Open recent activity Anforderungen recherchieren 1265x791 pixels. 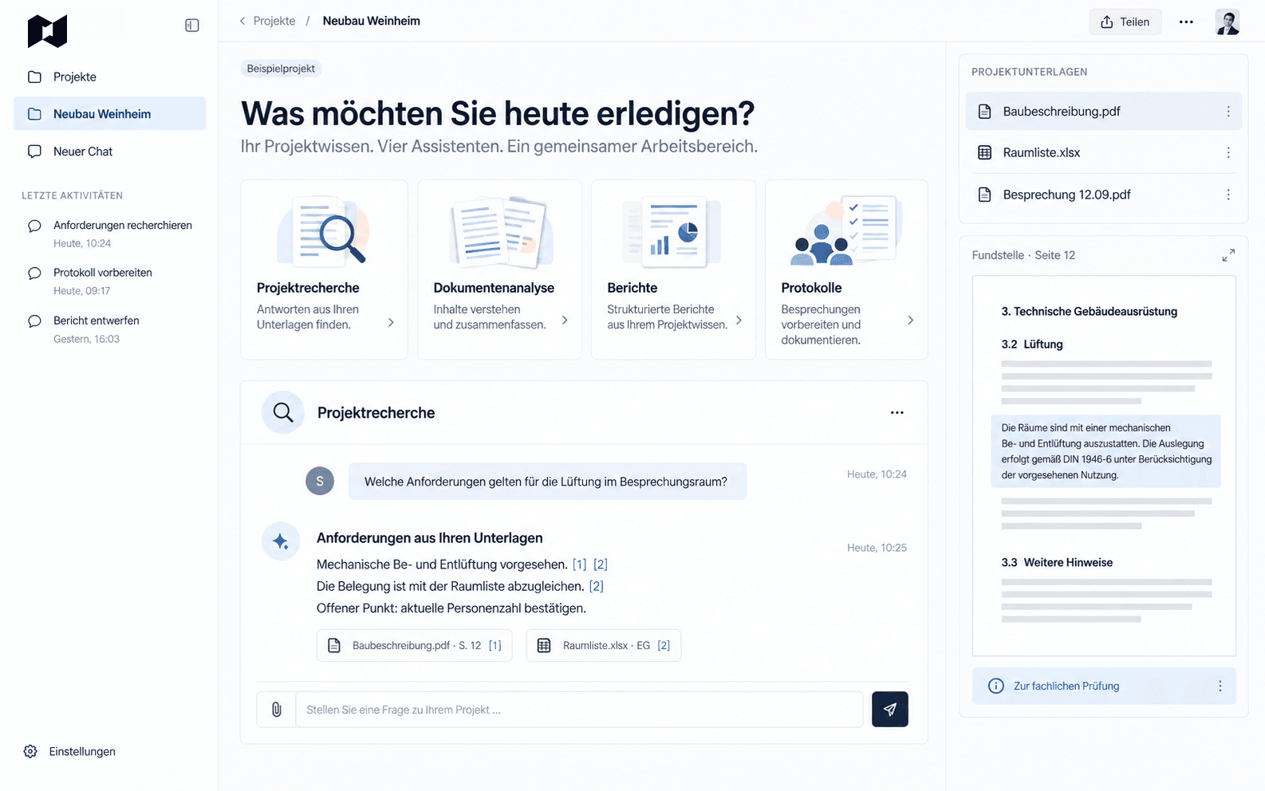tap(110, 234)
